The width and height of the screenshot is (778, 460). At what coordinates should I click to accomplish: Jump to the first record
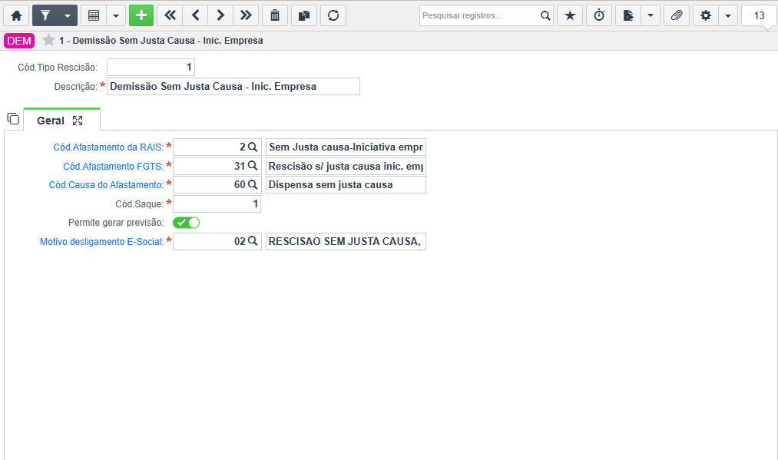pos(170,15)
